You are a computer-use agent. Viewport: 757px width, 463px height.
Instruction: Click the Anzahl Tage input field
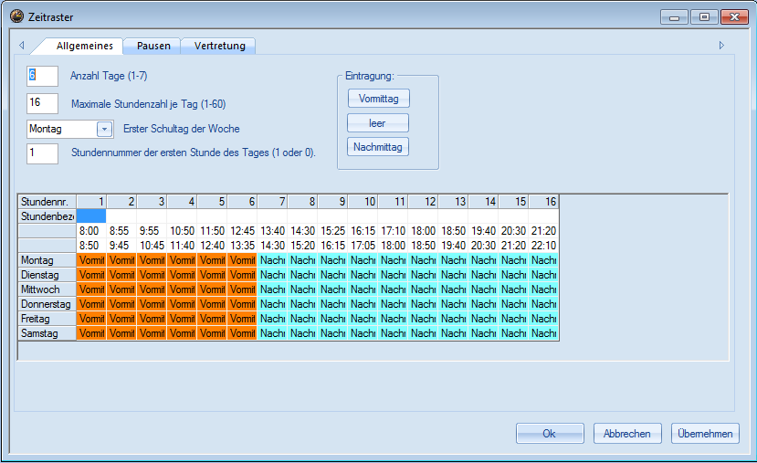coord(42,76)
